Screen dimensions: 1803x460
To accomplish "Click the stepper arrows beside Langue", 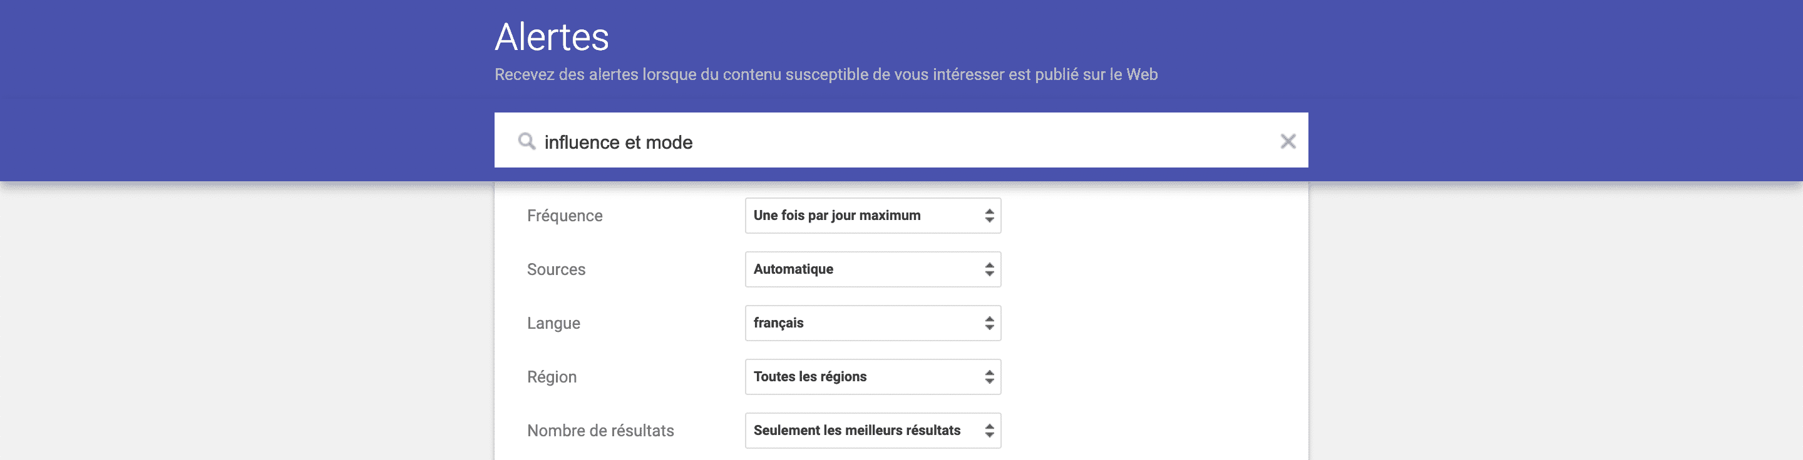I will point(989,323).
